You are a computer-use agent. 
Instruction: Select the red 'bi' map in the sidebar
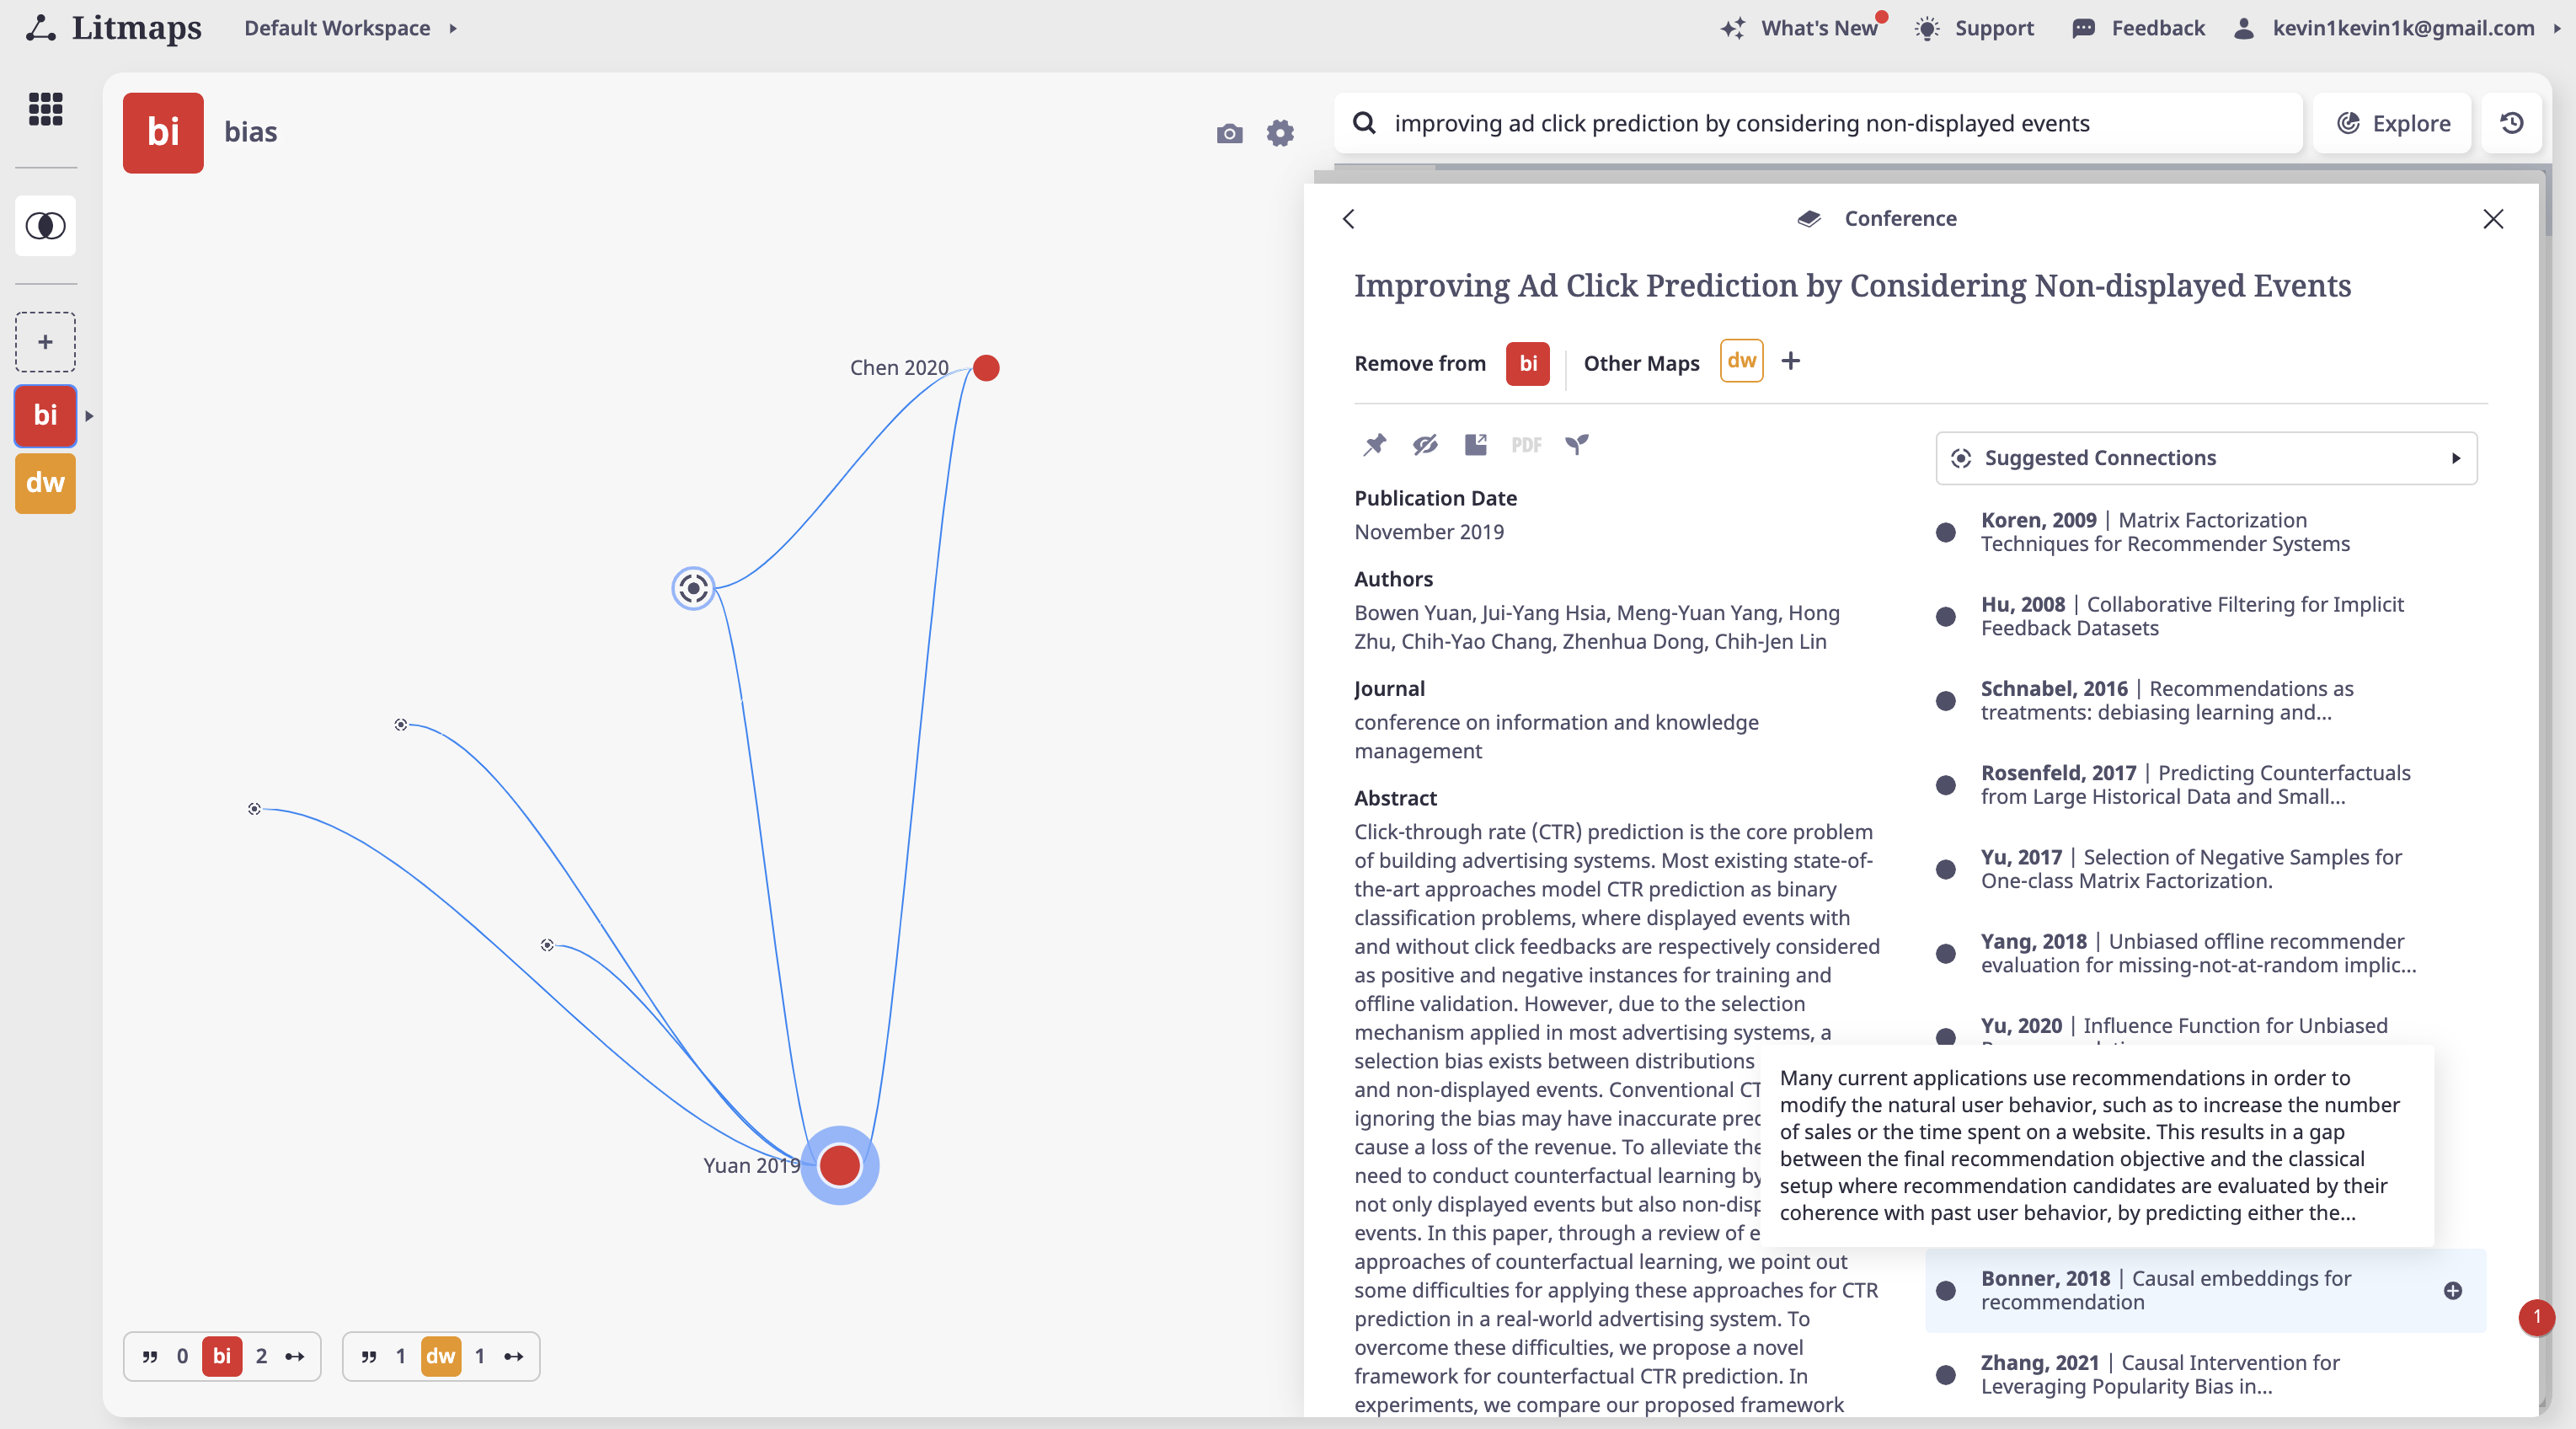click(x=45, y=415)
